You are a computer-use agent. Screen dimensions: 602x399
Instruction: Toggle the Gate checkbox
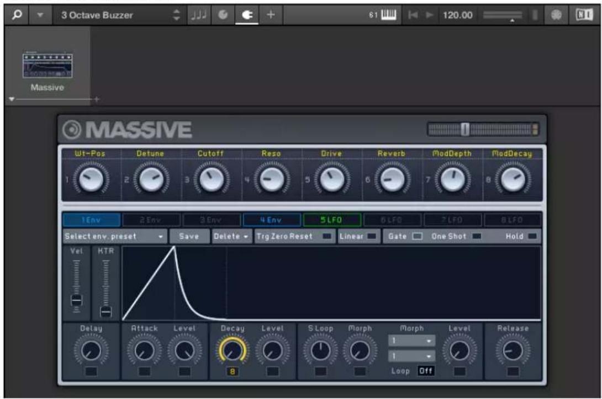tap(417, 236)
